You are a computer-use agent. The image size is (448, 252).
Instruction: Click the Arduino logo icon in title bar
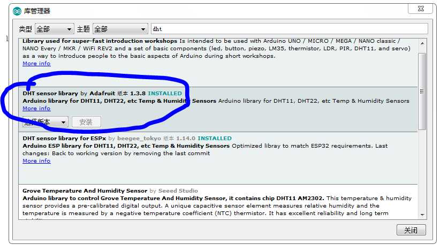[x=17, y=11]
